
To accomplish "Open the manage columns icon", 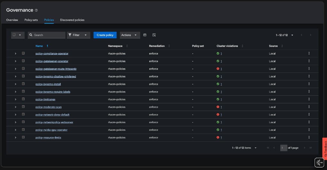I will 145,35.
